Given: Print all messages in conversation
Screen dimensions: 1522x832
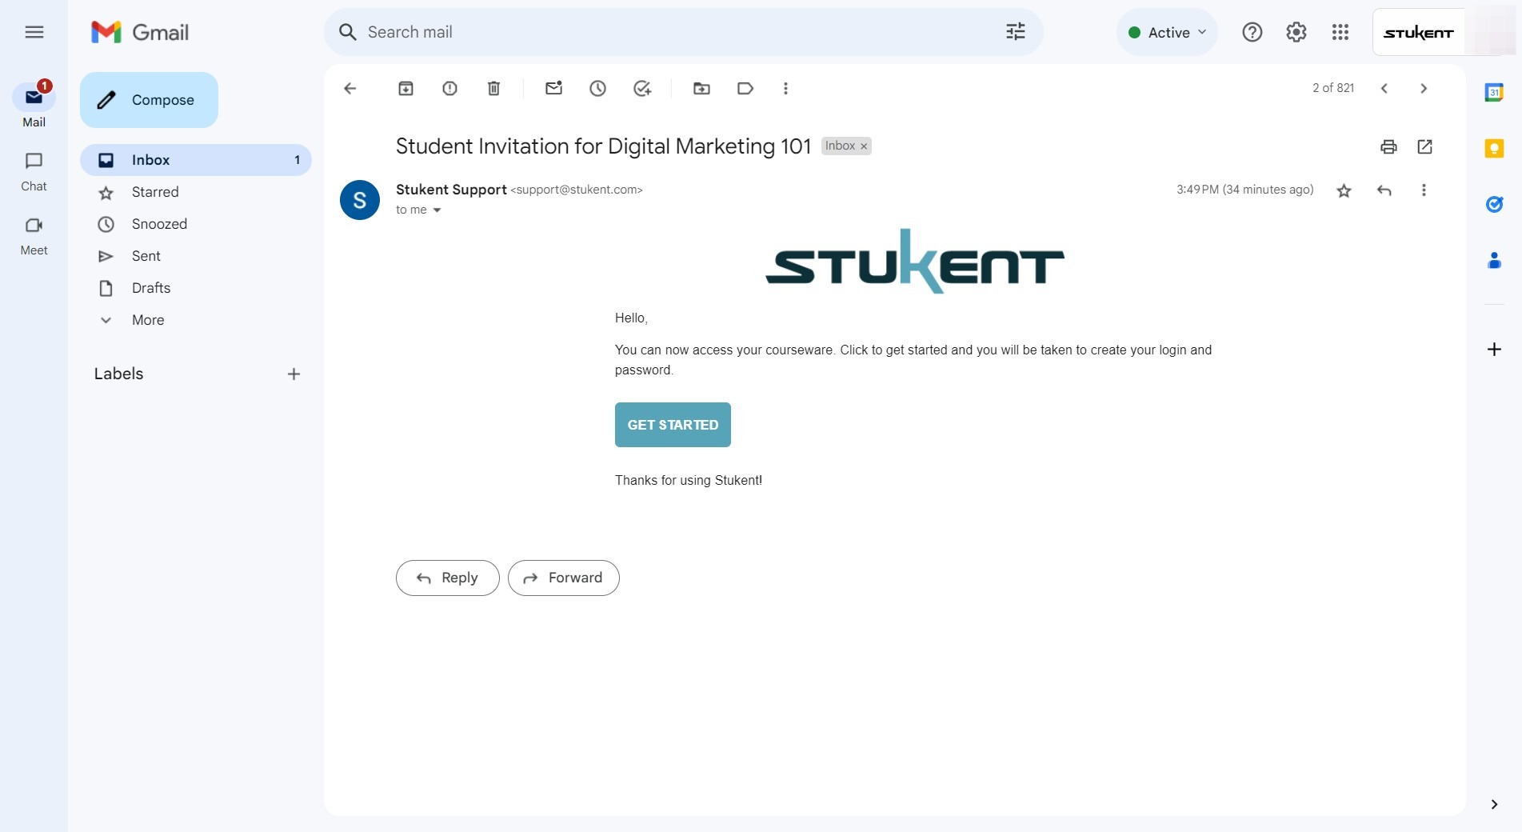Looking at the screenshot, I should point(1388,146).
